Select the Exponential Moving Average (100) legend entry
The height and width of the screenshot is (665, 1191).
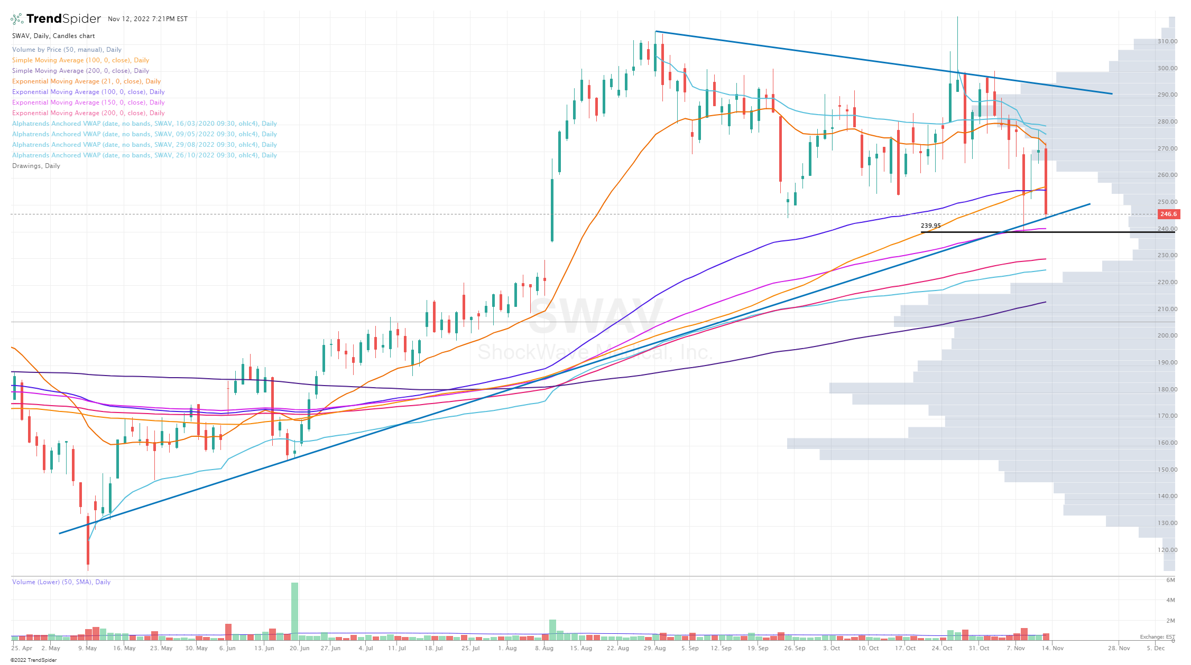[x=88, y=92]
